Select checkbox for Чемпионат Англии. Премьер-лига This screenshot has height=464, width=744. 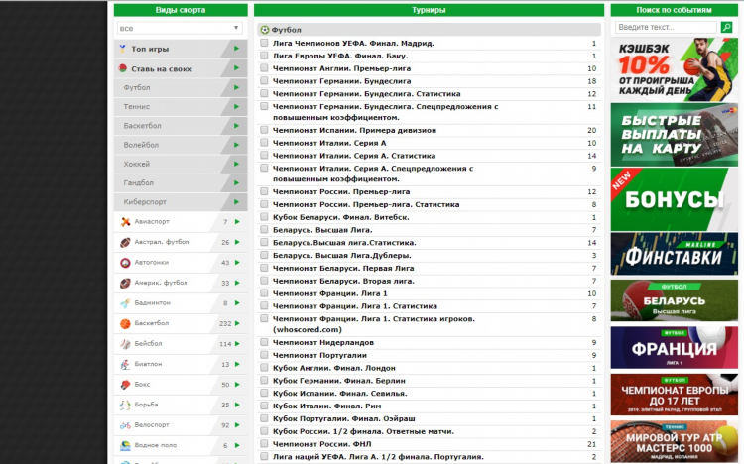point(264,68)
